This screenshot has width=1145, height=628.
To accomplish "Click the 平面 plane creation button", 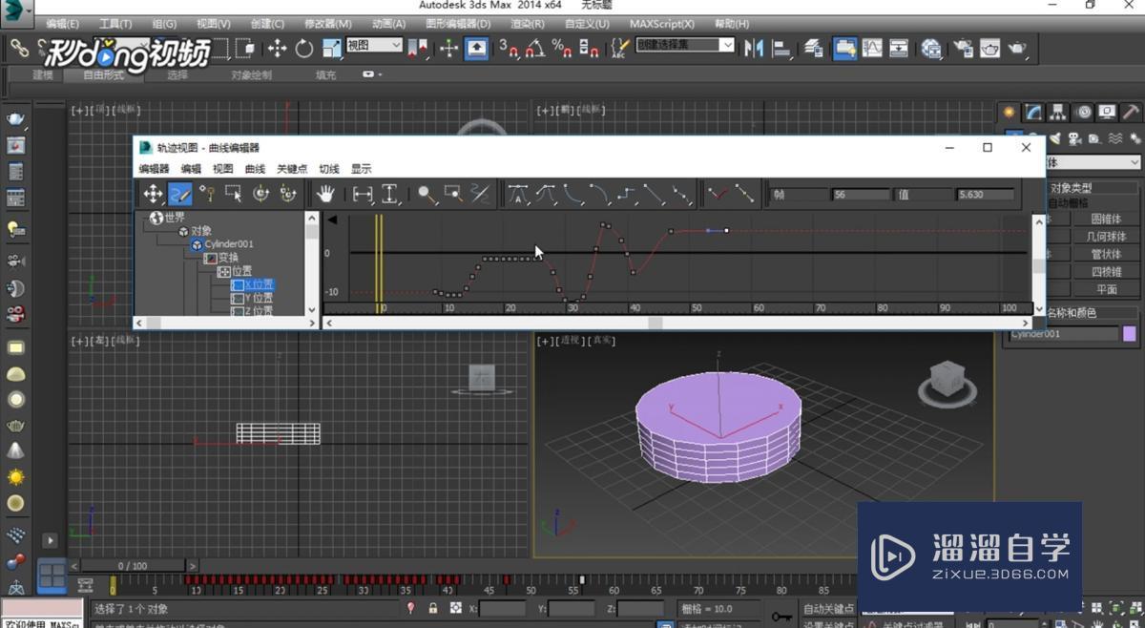I will pyautogui.click(x=1108, y=288).
